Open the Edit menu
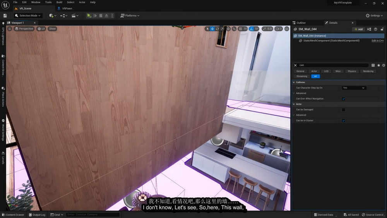 point(24,2)
